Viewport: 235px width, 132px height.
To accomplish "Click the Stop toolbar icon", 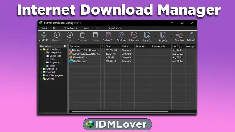I will (x=70, y=35).
